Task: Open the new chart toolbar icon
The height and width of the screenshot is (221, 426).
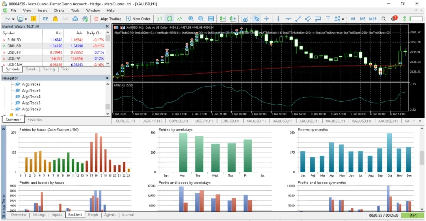Action: coord(8,19)
